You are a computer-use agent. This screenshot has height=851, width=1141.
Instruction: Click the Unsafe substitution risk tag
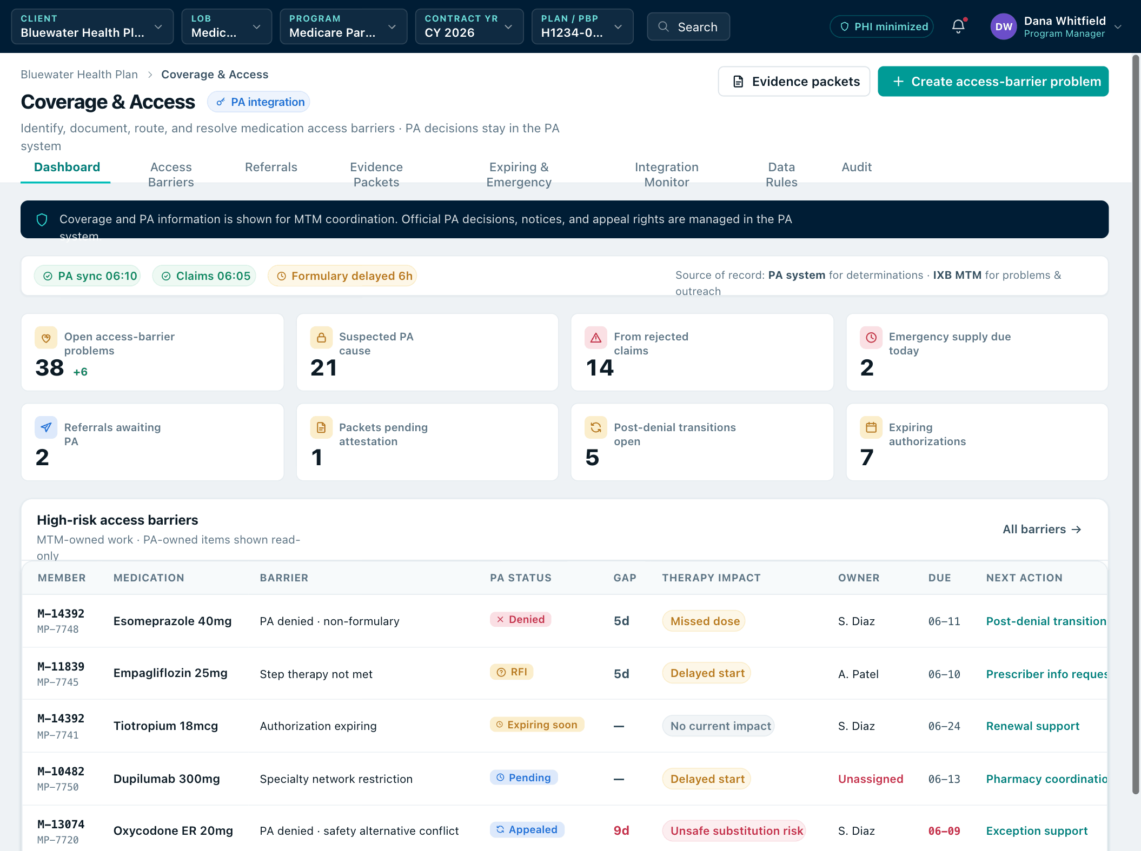pyautogui.click(x=734, y=831)
